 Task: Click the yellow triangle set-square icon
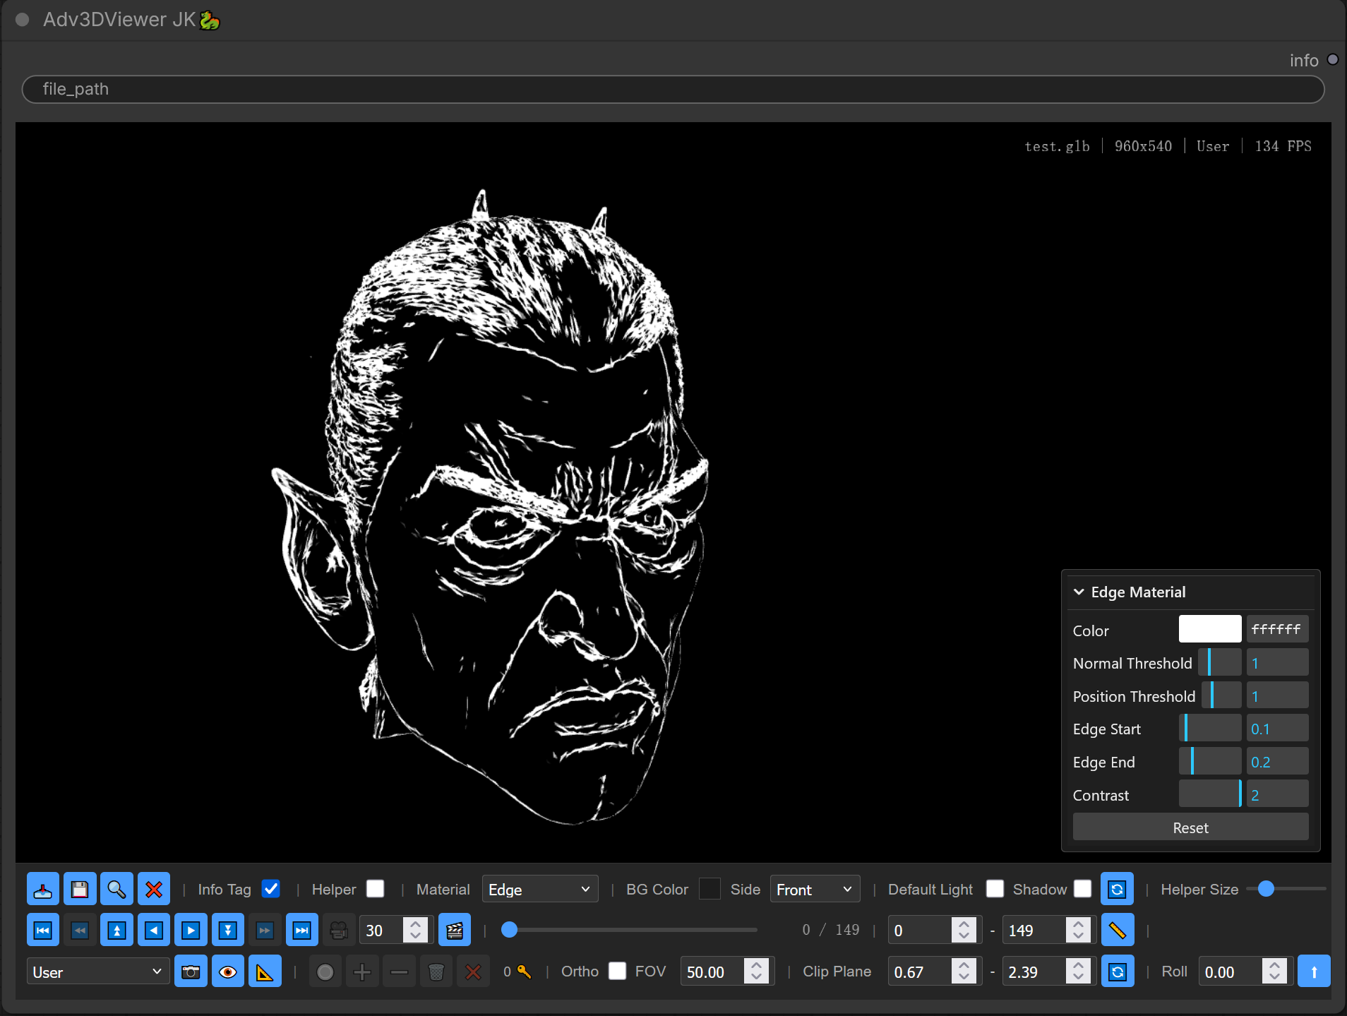click(265, 972)
